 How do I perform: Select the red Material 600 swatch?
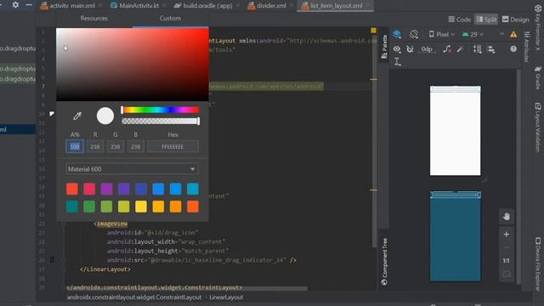point(72,189)
